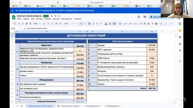
Task: Open the functions sigma menu
Action: (x=161, y=24)
